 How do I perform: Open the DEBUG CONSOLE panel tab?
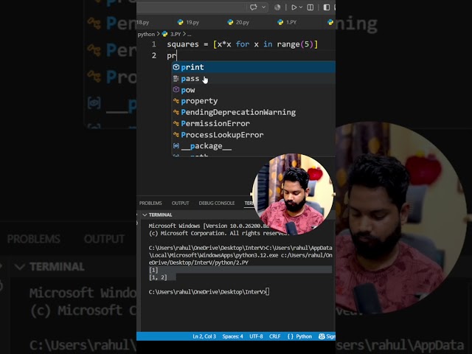tap(217, 204)
